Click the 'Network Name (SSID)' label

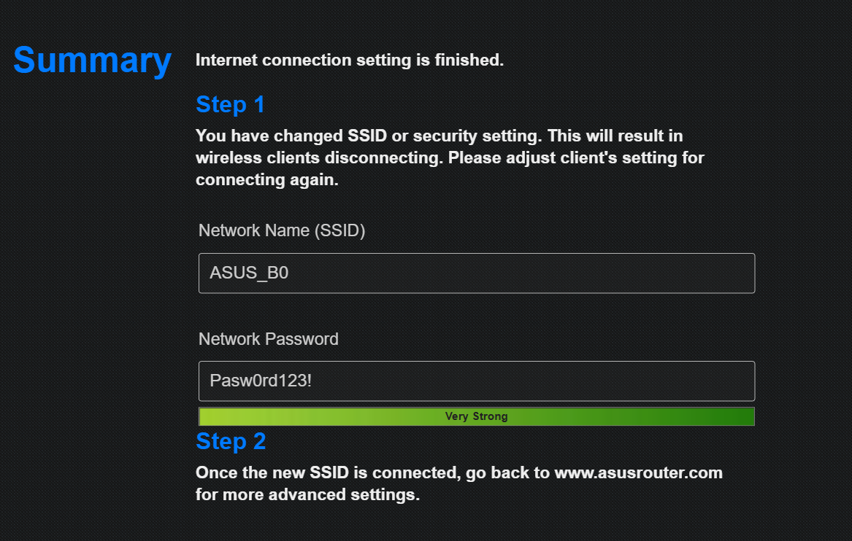[x=282, y=230]
